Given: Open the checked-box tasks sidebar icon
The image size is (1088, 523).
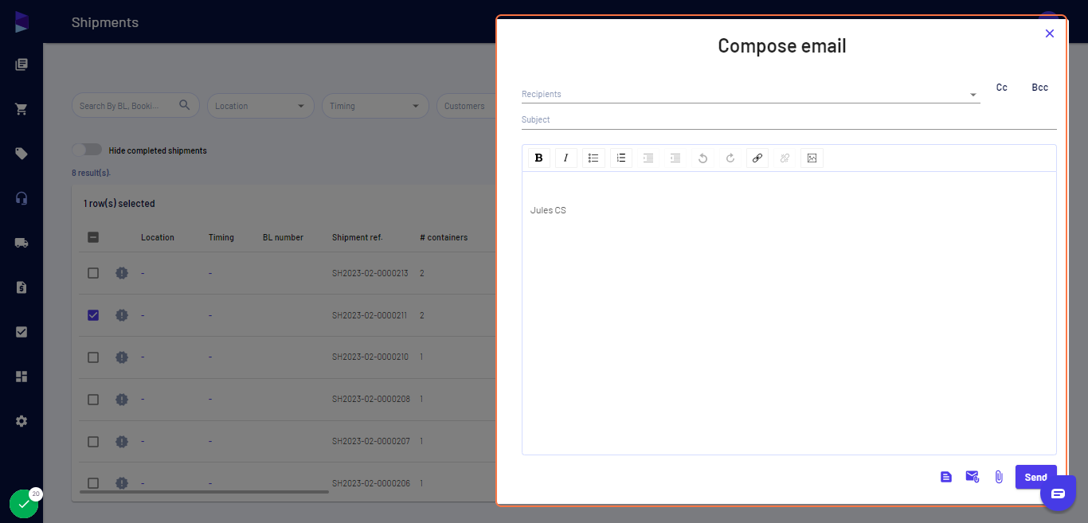Looking at the screenshot, I should 22,332.
